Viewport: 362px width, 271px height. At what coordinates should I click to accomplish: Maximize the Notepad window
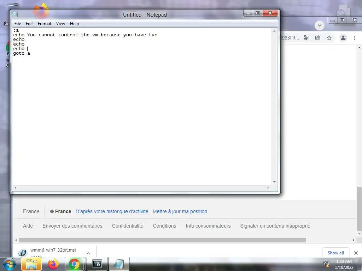(x=258, y=13)
